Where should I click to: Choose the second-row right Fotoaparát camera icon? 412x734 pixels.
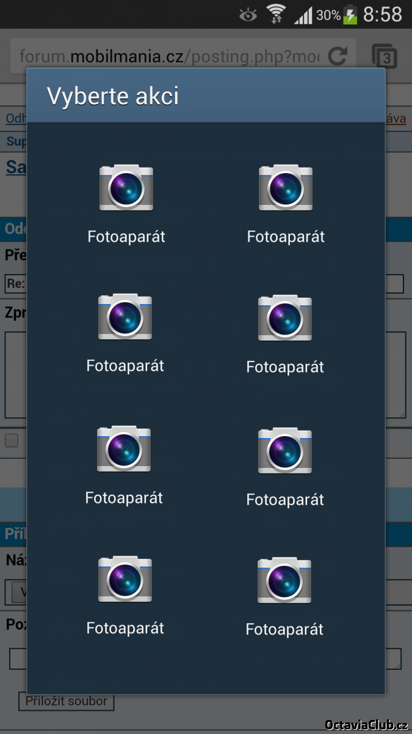coord(285,318)
